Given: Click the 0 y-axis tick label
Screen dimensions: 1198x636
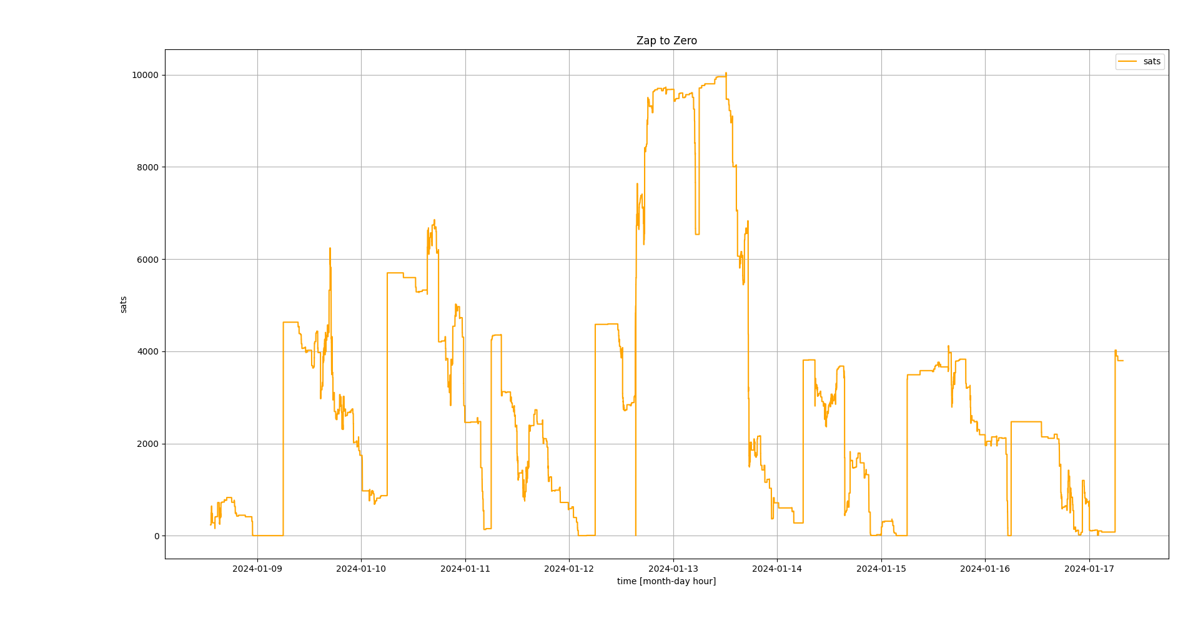Looking at the screenshot, I should pos(156,536).
